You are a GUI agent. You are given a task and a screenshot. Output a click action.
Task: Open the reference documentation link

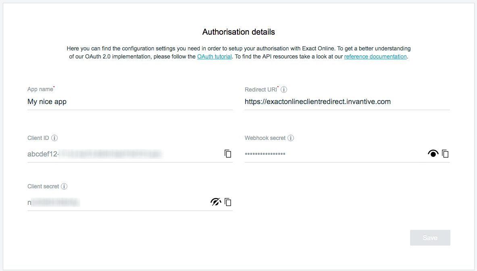tap(375, 56)
